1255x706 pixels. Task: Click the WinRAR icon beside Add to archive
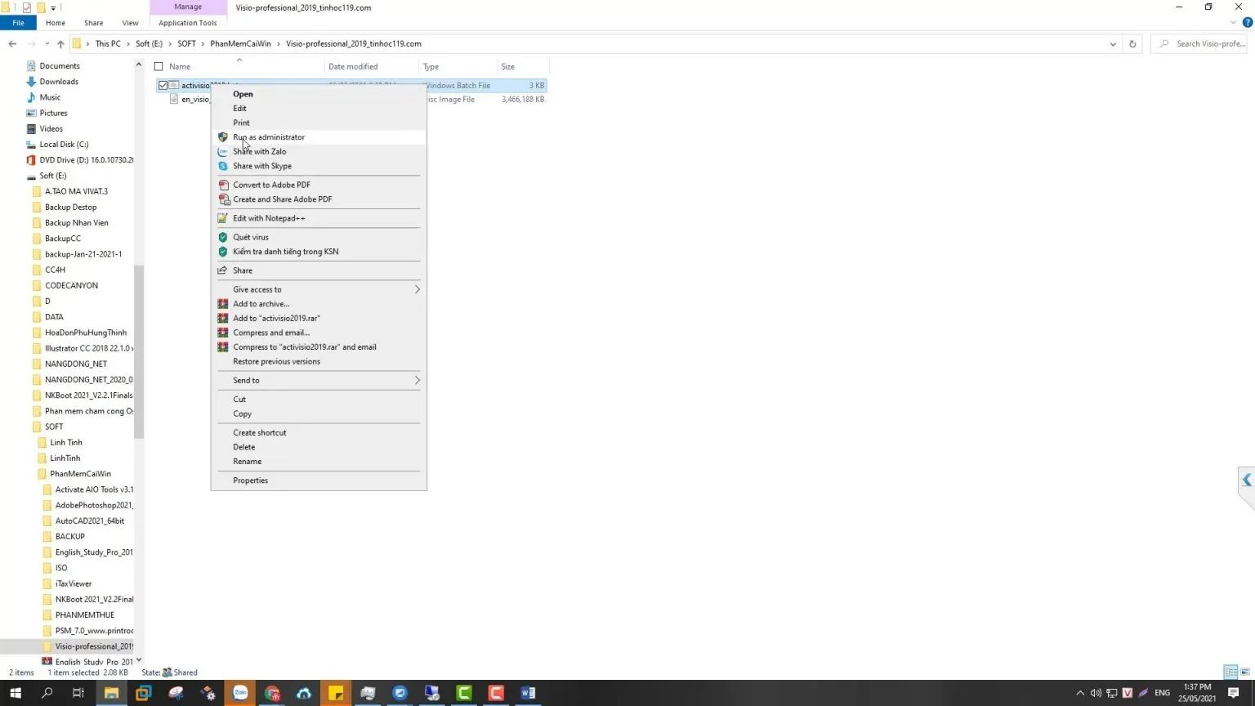click(x=222, y=304)
